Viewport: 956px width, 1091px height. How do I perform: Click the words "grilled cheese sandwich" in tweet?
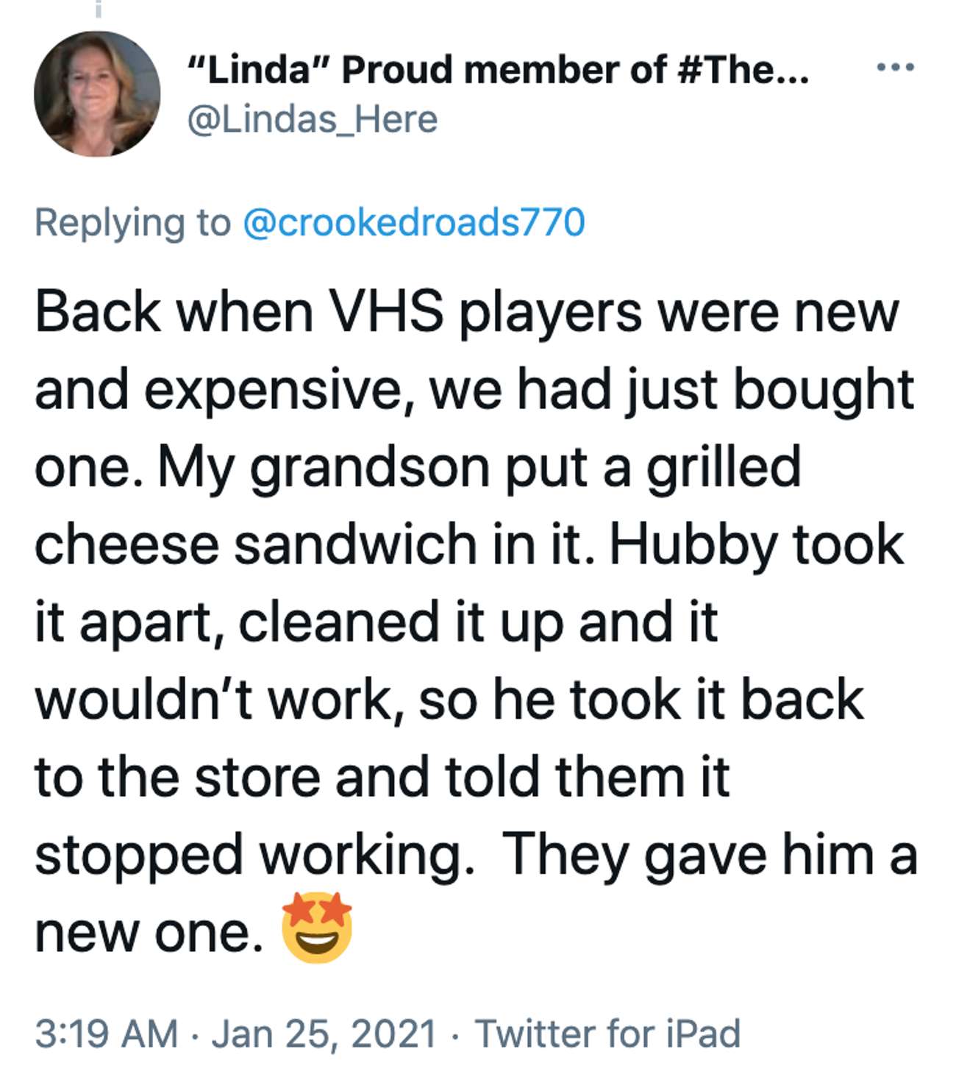click(418, 505)
